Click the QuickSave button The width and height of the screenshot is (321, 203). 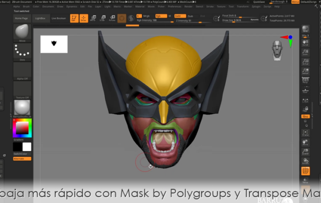pos(259,2)
